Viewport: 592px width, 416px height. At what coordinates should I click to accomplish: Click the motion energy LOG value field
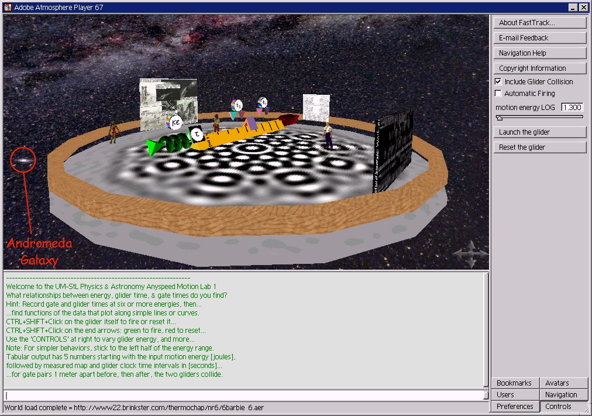[x=572, y=108]
